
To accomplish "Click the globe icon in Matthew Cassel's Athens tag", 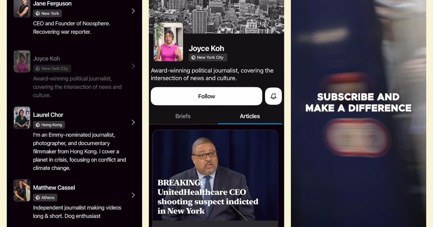I will 38,197.
